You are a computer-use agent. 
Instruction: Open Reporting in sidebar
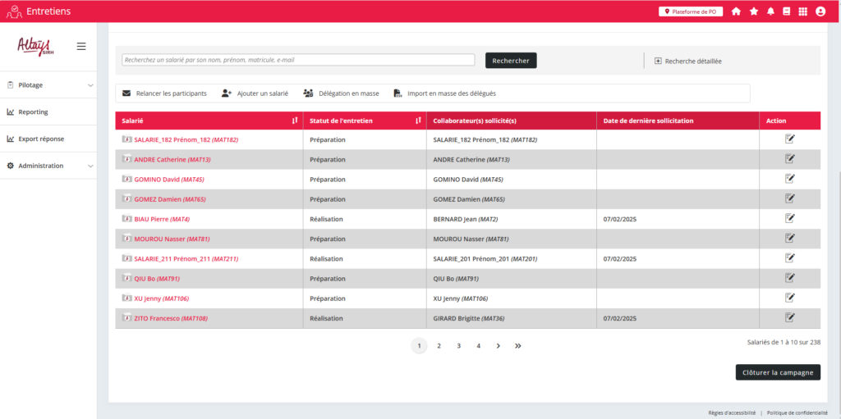point(33,112)
